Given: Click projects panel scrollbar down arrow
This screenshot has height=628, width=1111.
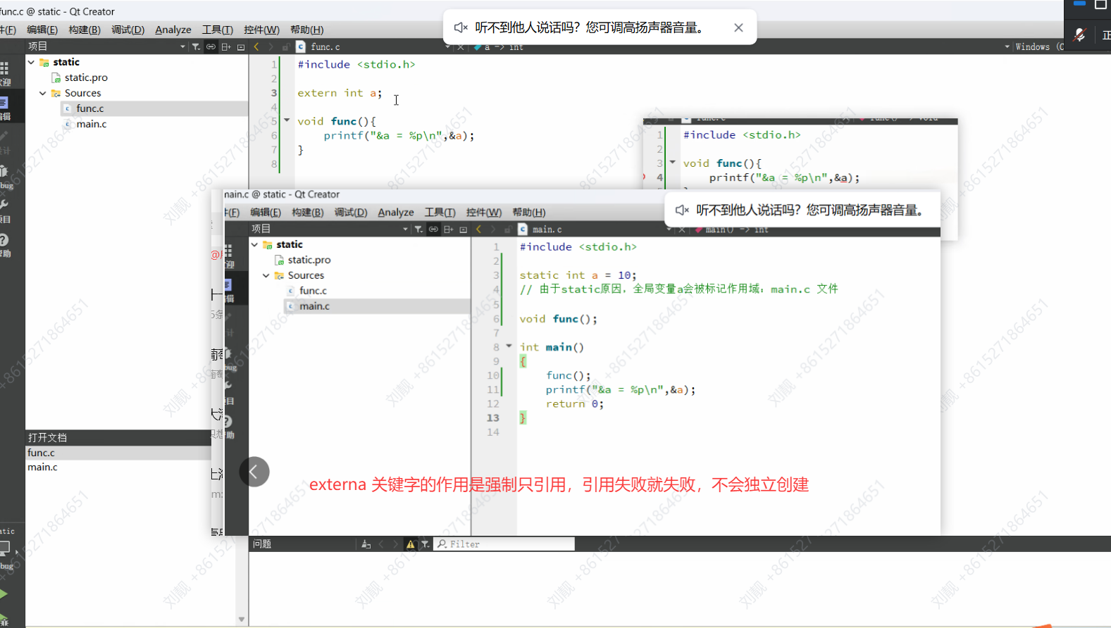Looking at the screenshot, I should click(x=242, y=620).
